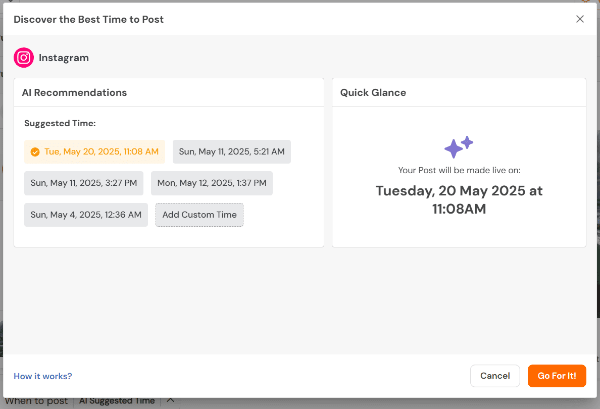Click the live date text Tuesday, 20 May 2025
The width and height of the screenshot is (600, 409).
point(459,190)
